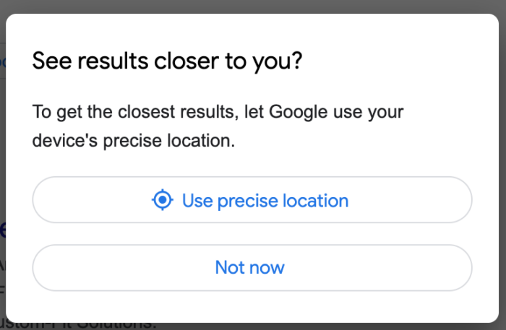Viewport: 506px width, 330px height.
Task: Click the dimmed background above the dialog
Action: click(x=253, y=6)
